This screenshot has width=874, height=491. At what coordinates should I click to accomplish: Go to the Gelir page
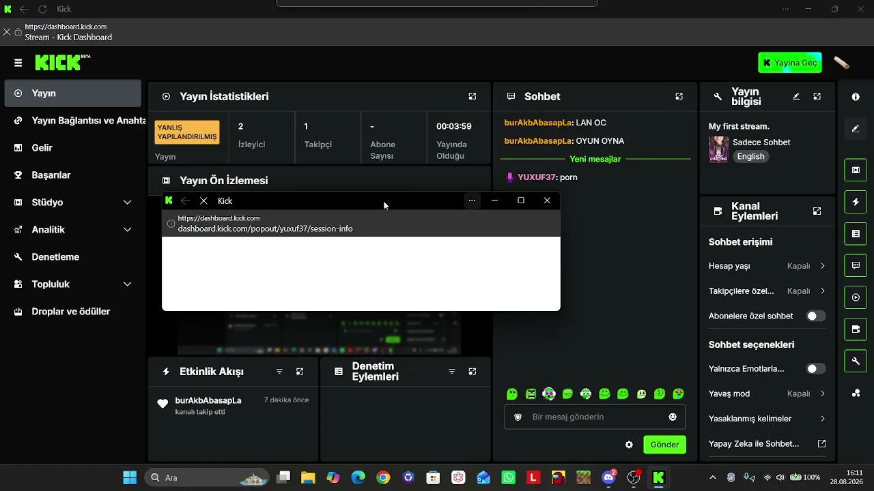(x=73, y=148)
